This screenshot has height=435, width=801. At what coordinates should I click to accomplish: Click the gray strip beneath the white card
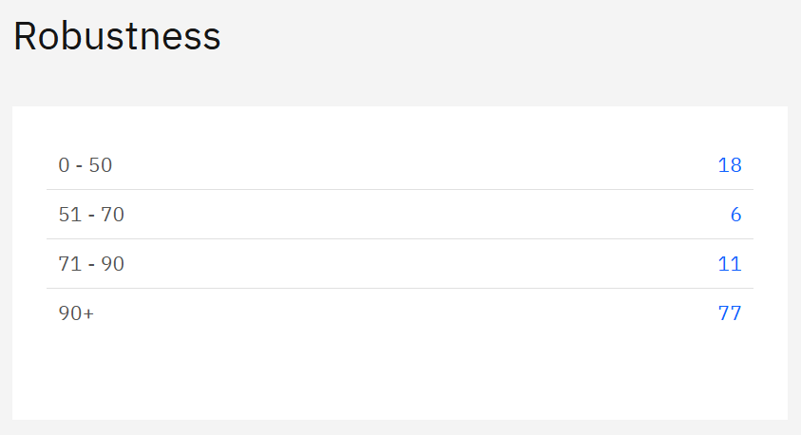tap(399, 427)
